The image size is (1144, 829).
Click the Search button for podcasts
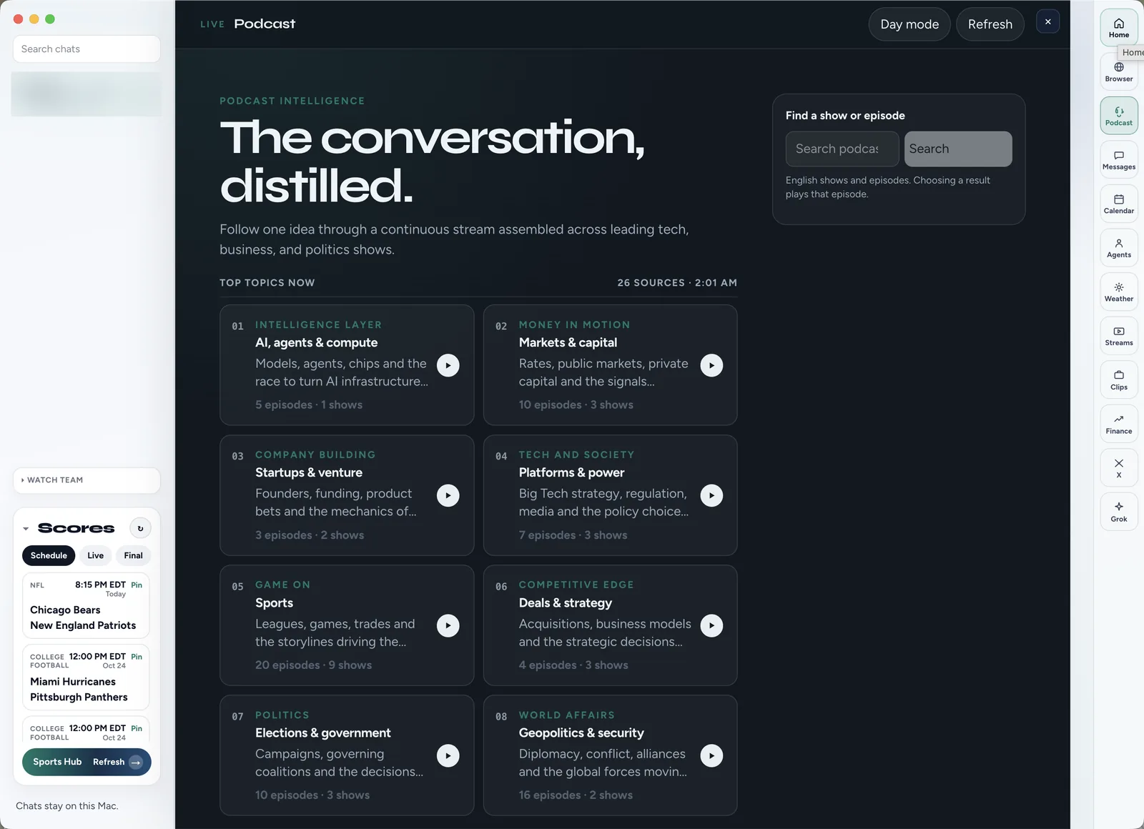click(958, 149)
